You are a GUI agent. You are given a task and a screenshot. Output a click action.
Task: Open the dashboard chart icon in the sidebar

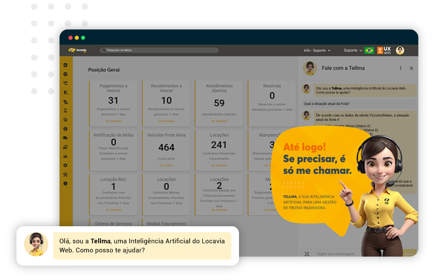click(65, 65)
